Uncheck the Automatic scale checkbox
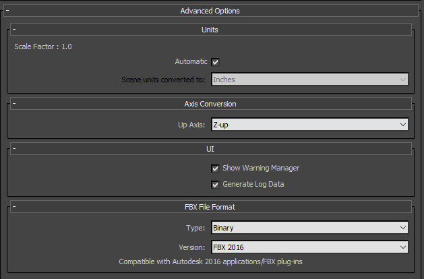Screen dimensions: 424x279 [x=215, y=62]
